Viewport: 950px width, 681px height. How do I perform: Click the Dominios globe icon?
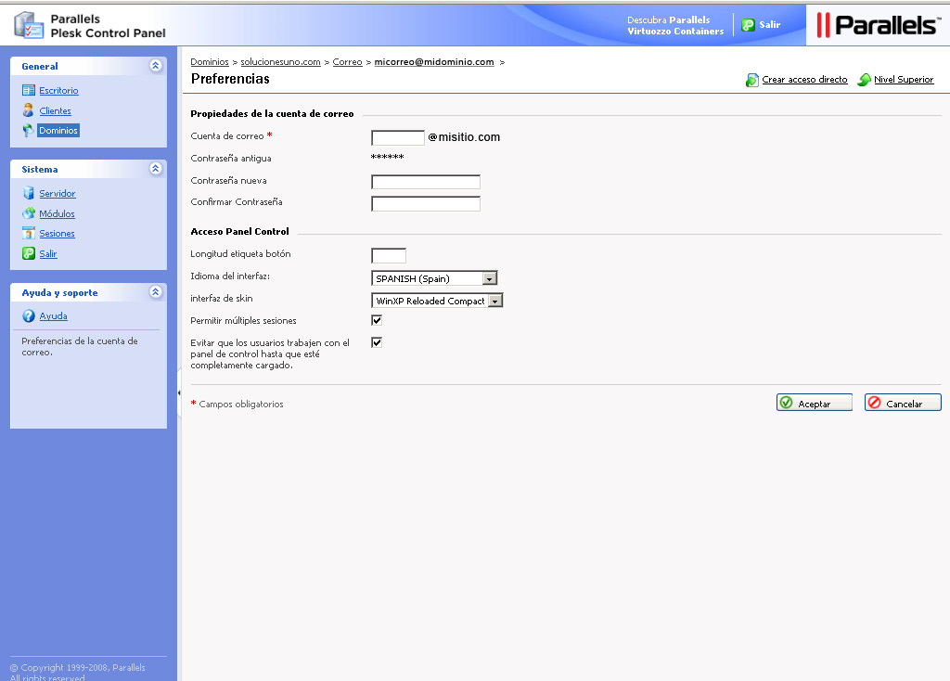[29, 130]
